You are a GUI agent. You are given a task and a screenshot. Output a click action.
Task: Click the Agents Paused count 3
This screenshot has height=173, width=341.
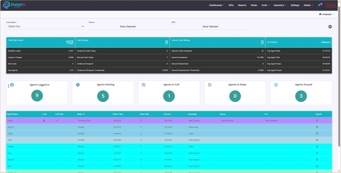[x=301, y=96]
